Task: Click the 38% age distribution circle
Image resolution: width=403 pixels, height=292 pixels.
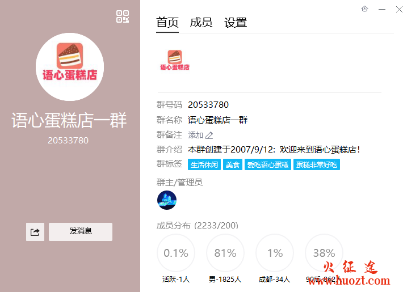Action: click(324, 253)
